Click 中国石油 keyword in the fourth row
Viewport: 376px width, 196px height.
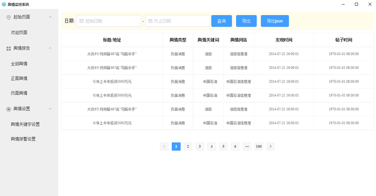pyautogui.click(x=210, y=96)
